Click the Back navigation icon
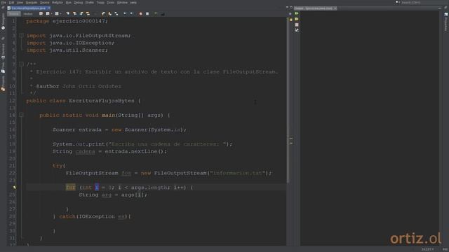This screenshot has width=449, height=252. tap(48, 14)
